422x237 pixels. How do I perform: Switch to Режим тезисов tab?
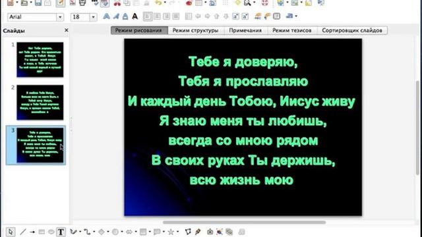coord(292,30)
